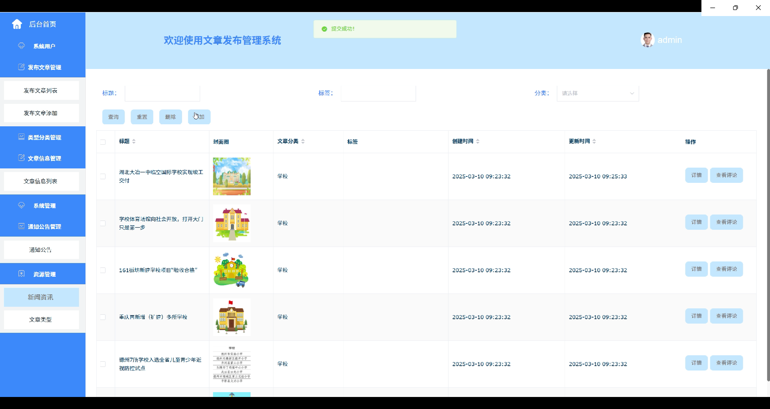This screenshot has height=409, width=770.
Task: Sort by 创建时间 column arrows
Action: (x=478, y=141)
